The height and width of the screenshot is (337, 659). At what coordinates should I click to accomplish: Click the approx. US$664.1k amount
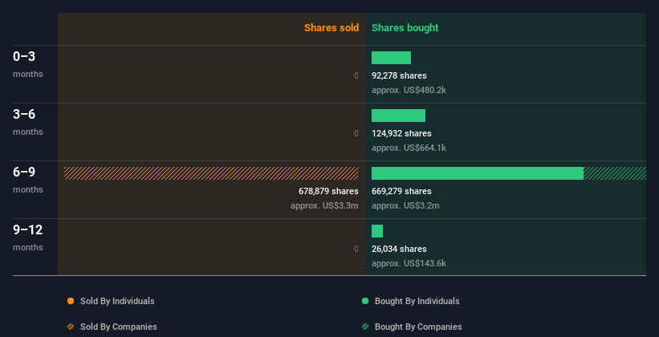(409, 148)
